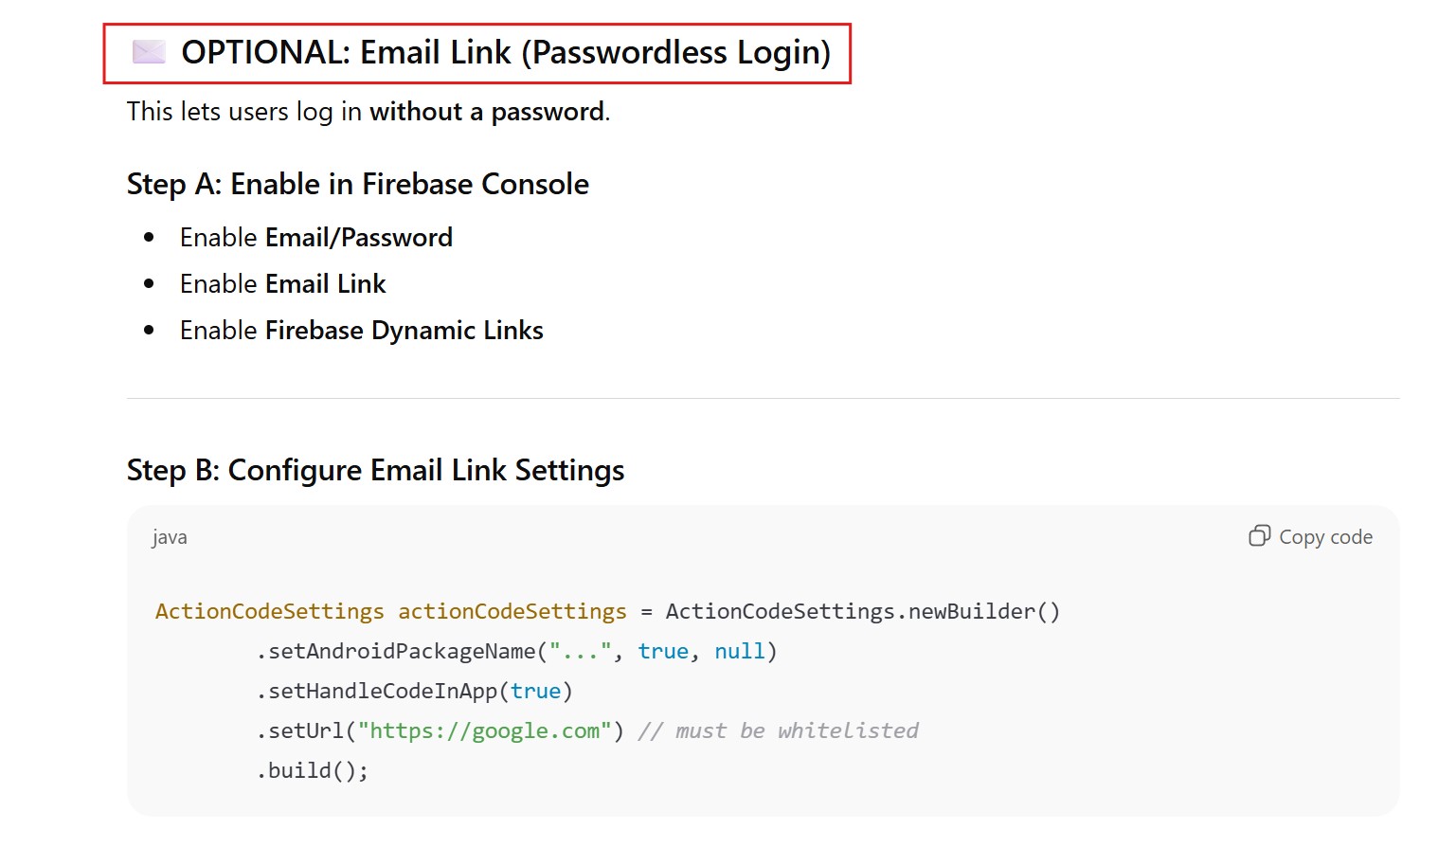Select the OPTIONAL: Email Link heading text

pyautogui.click(x=505, y=53)
